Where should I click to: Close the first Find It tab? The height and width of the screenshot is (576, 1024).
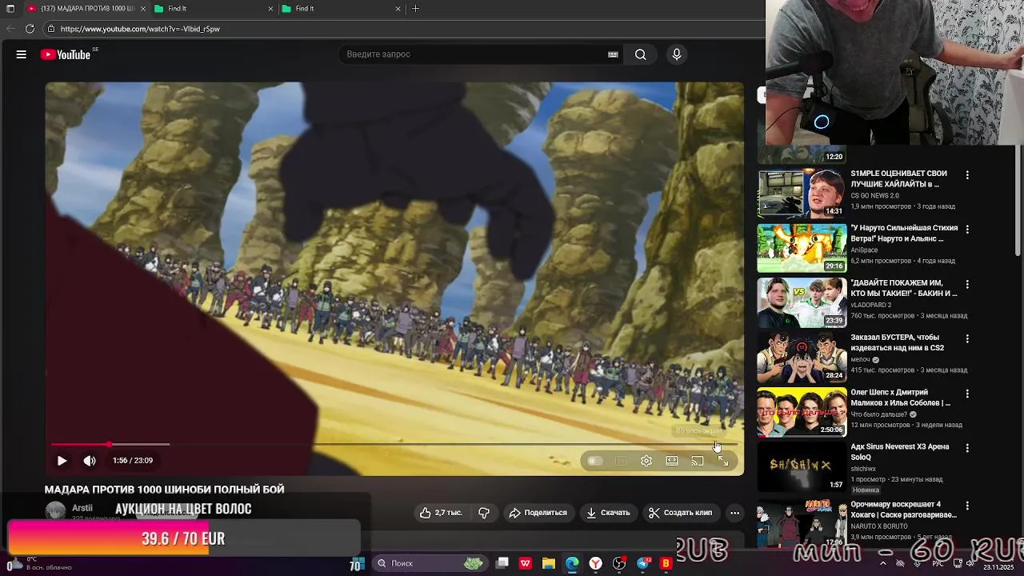pyautogui.click(x=270, y=9)
